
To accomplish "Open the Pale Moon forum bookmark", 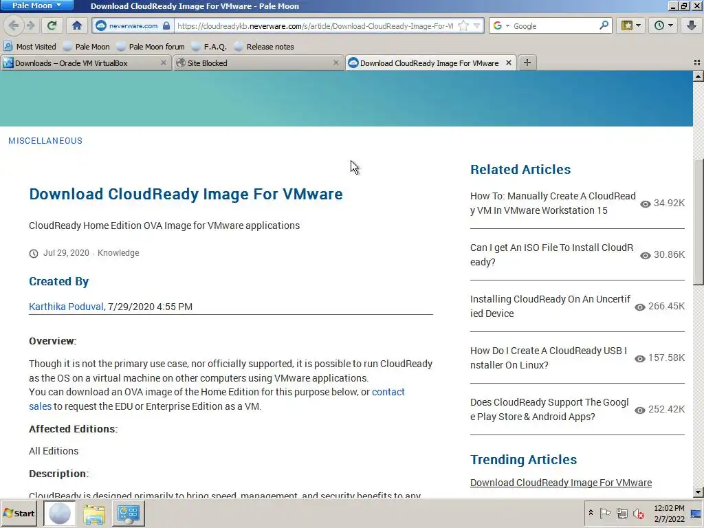I will click(x=151, y=46).
